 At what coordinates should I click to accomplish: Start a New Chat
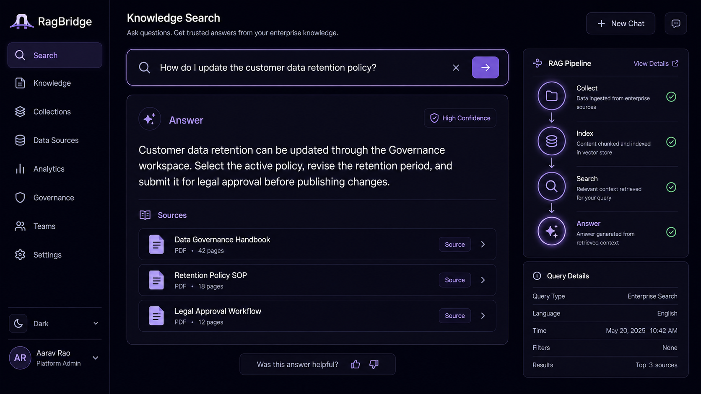[x=621, y=23]
